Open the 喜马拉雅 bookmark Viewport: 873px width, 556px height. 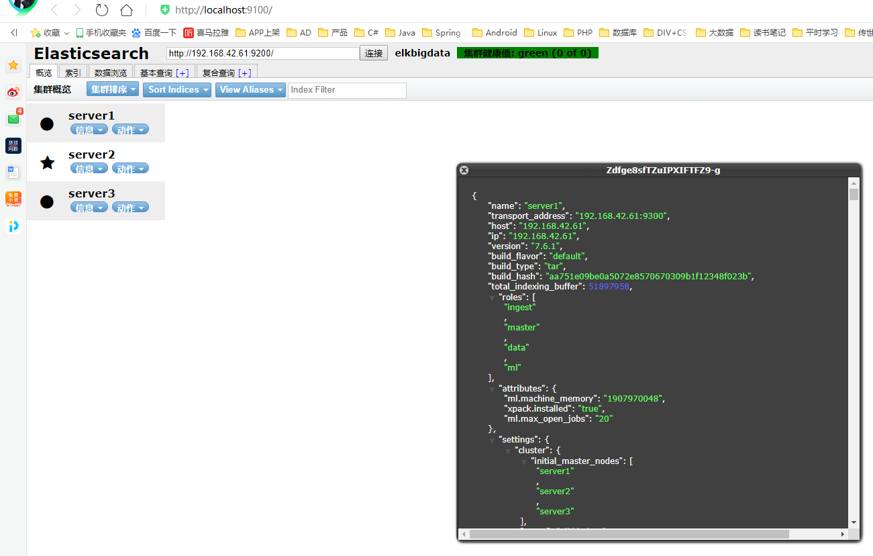[206, 32]
